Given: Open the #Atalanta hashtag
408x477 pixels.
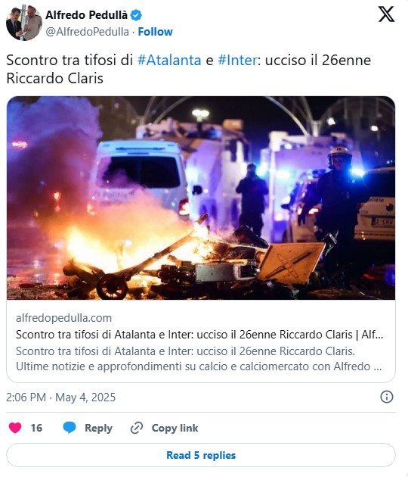Looking at the screenshot, I should (169, 61).
